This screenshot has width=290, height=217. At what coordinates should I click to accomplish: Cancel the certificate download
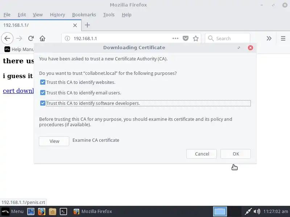click(202, 154)
